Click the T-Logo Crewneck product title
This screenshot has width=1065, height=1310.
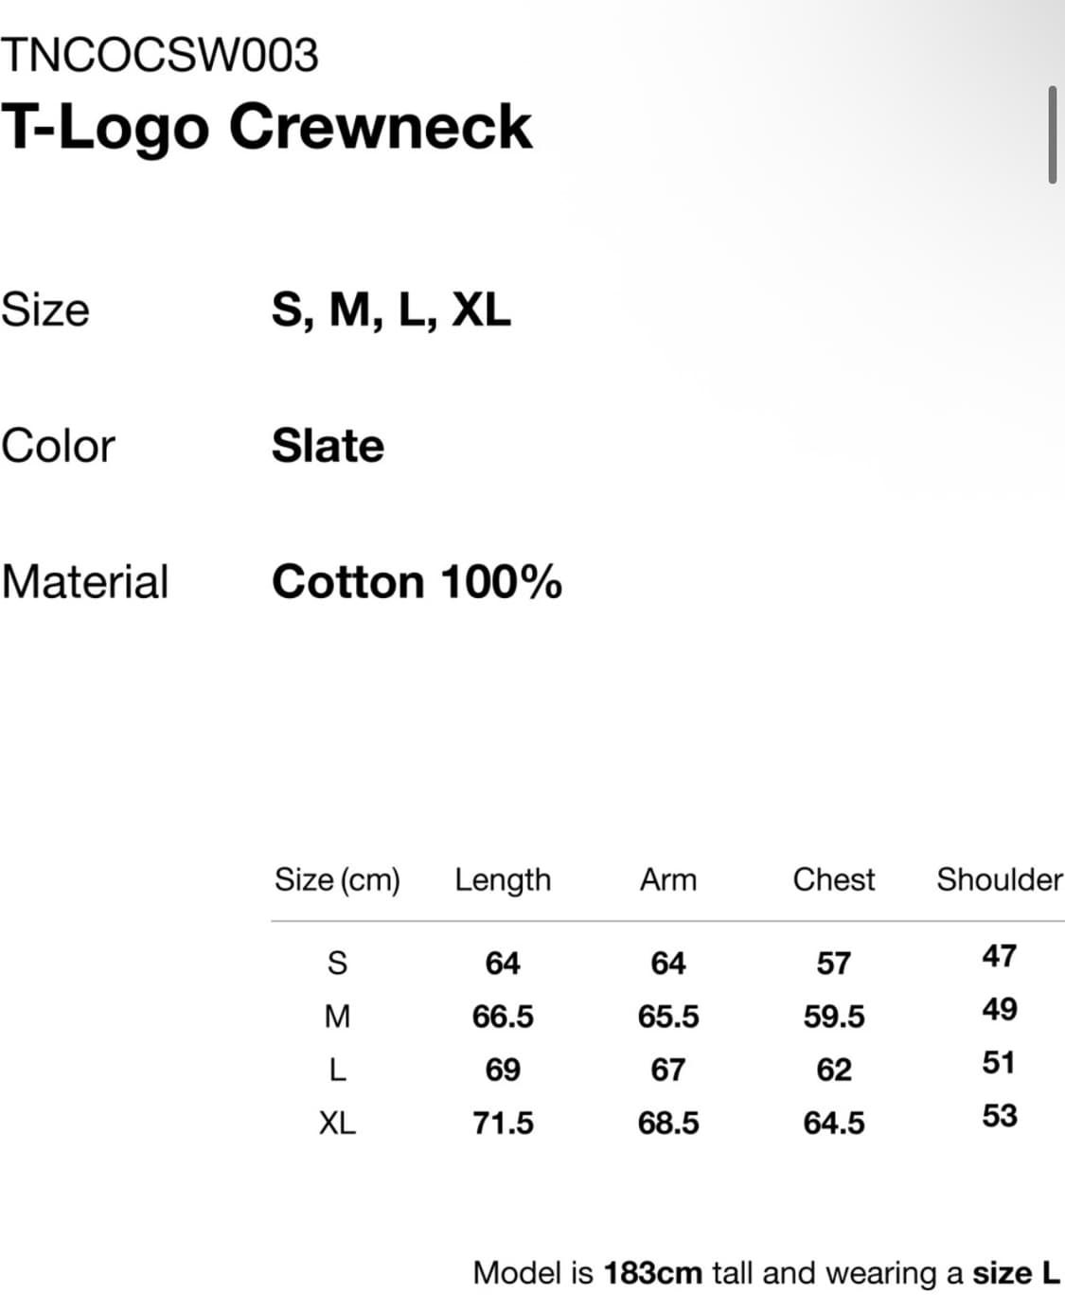tap(267, 127)
